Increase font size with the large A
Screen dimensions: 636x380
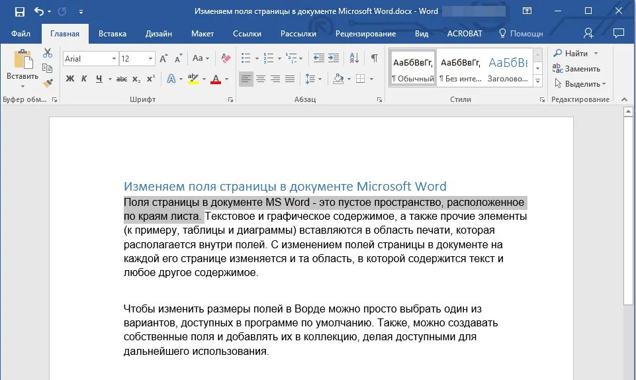(x=163, y=59)
